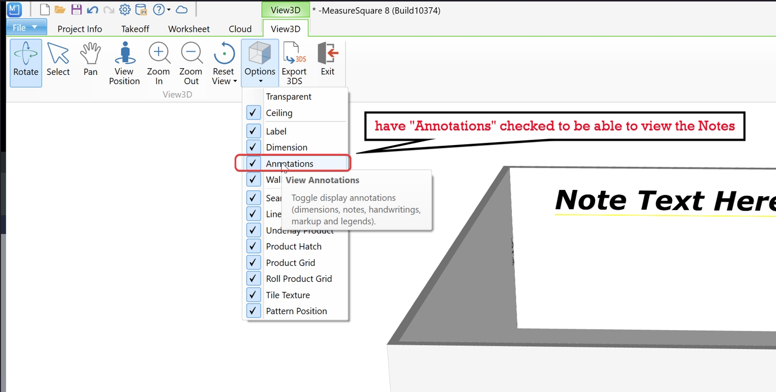Choose the Pan hand tool
Image resolution: width=776 pixels, height=392 pixels.
click(90, 60)
